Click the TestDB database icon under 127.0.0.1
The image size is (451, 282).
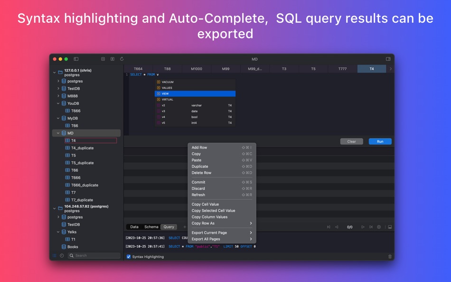(x=64, y=89)
